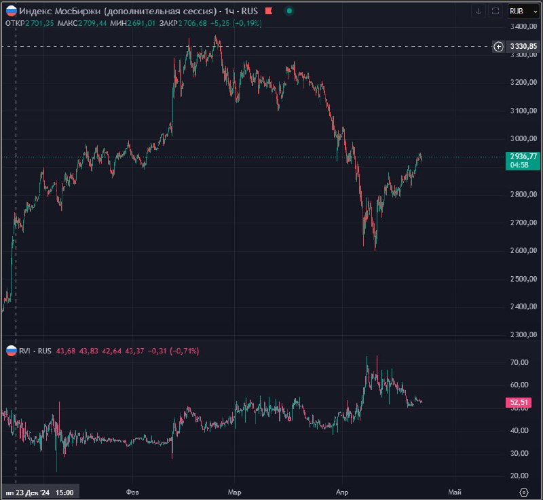Click the 3400,00 price axis label
This screenshot has height=500, width=543.
tap(523, 26)
